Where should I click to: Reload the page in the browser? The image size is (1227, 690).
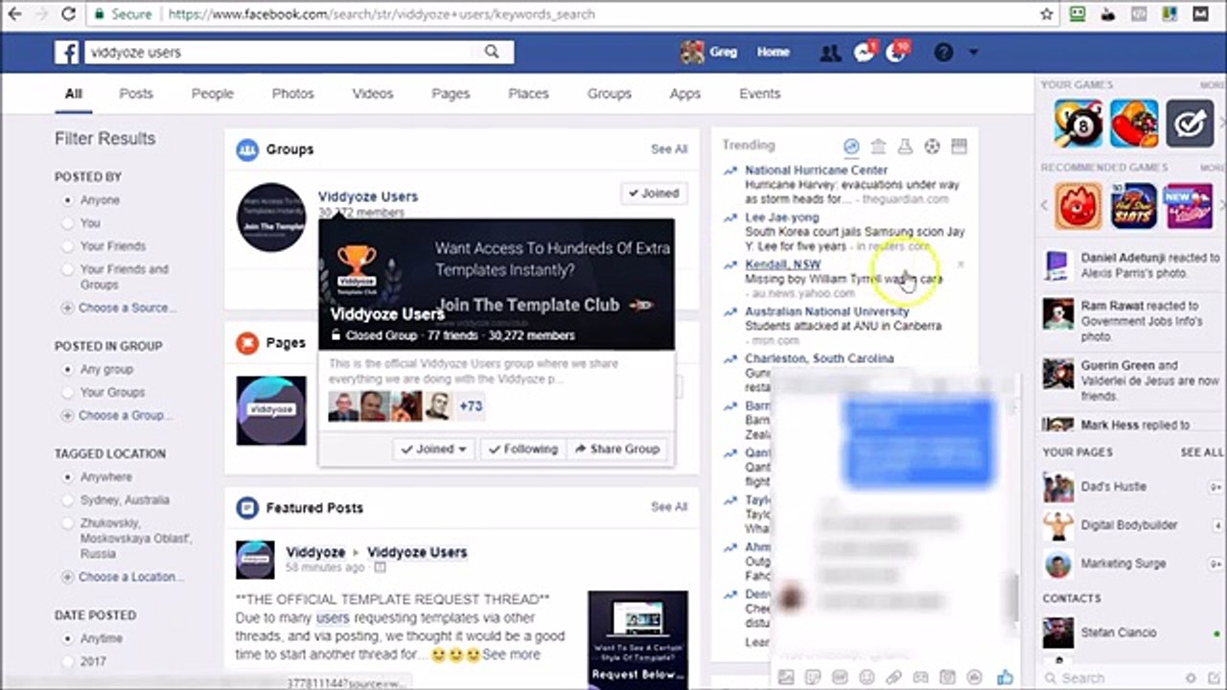pyautogui.click(x=68, y=14)
